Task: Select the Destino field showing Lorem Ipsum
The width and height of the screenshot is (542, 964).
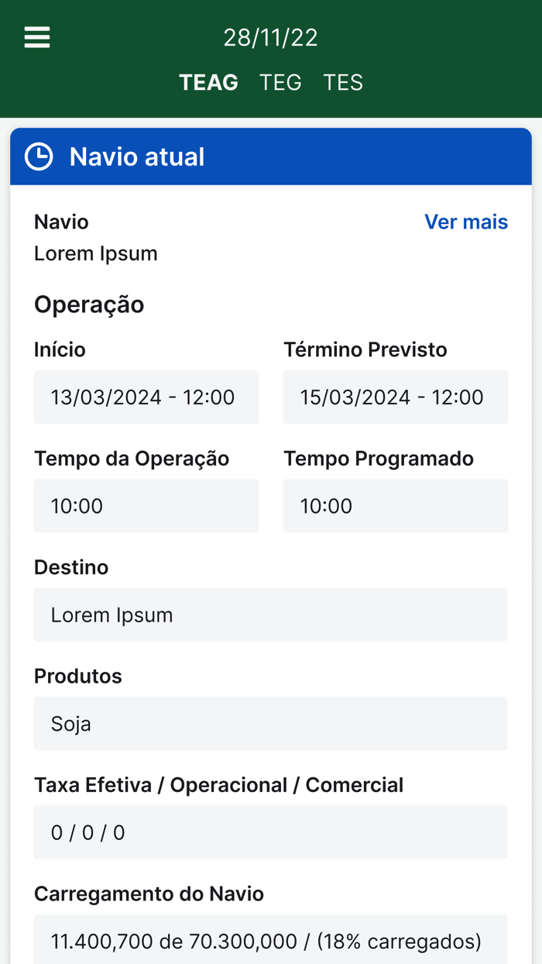Action: [271, 615]
